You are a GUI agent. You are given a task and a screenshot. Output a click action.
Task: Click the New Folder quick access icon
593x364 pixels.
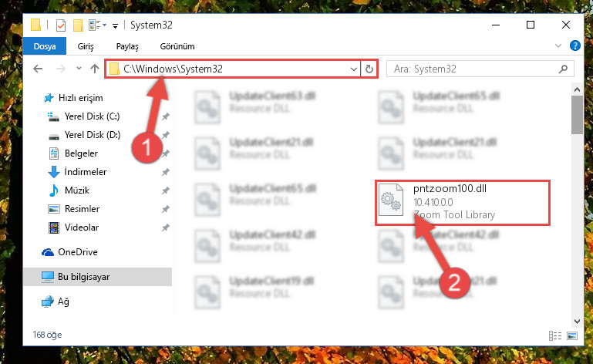[x=78, y=25]
